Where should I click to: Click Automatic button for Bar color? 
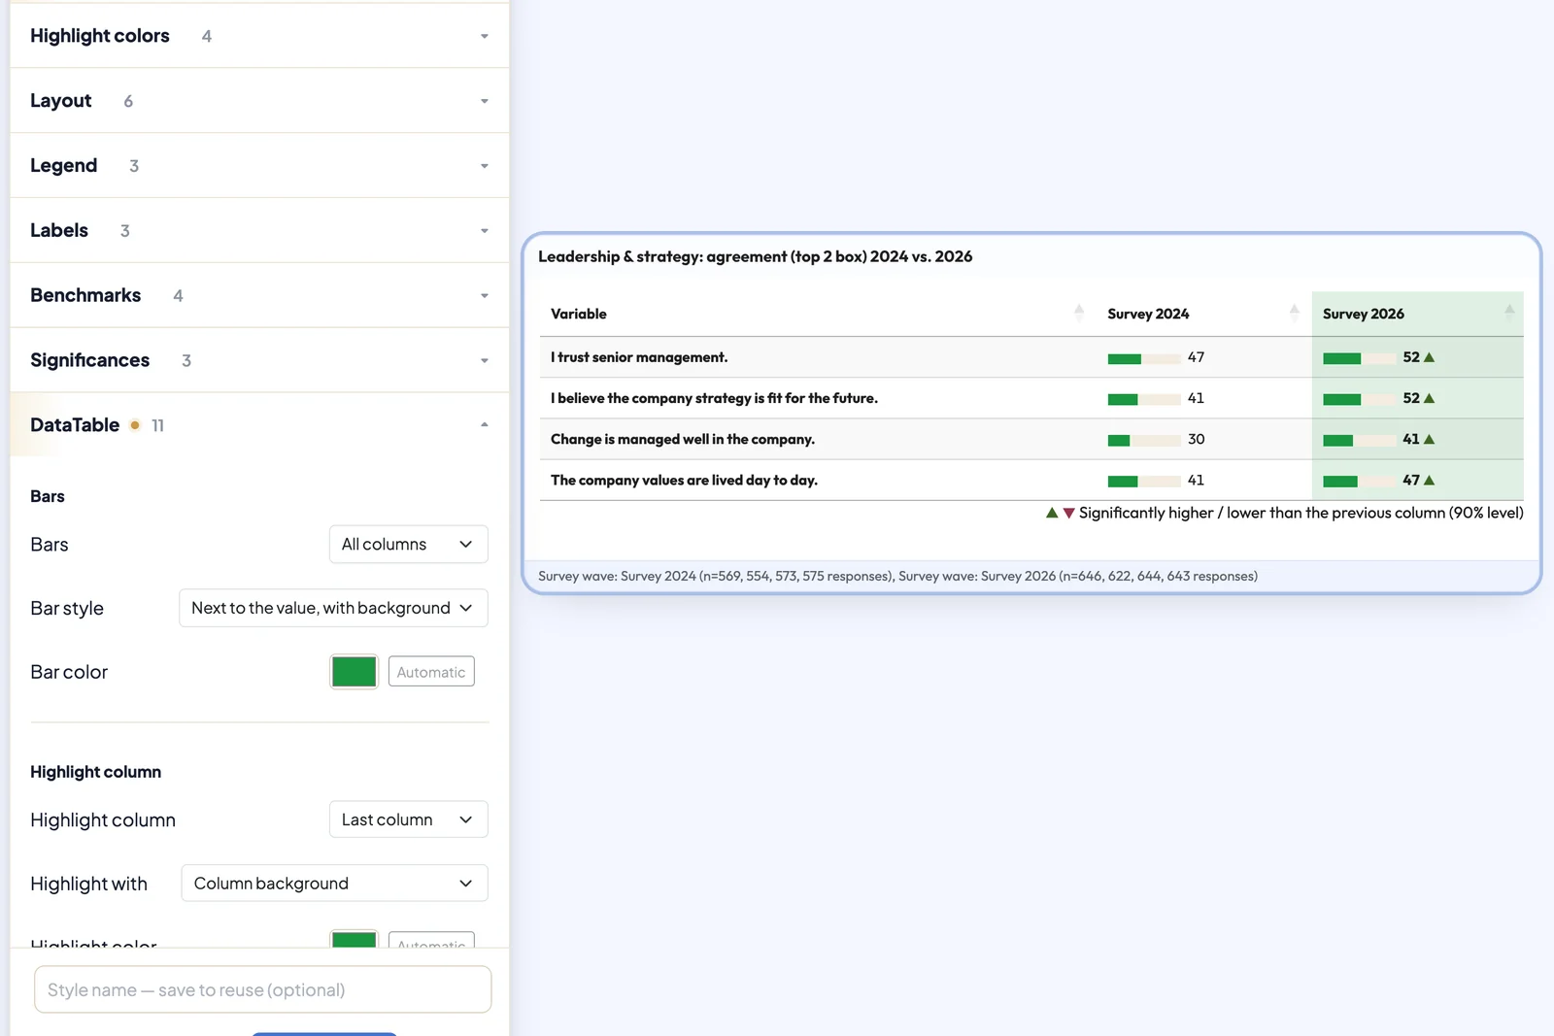431,672
